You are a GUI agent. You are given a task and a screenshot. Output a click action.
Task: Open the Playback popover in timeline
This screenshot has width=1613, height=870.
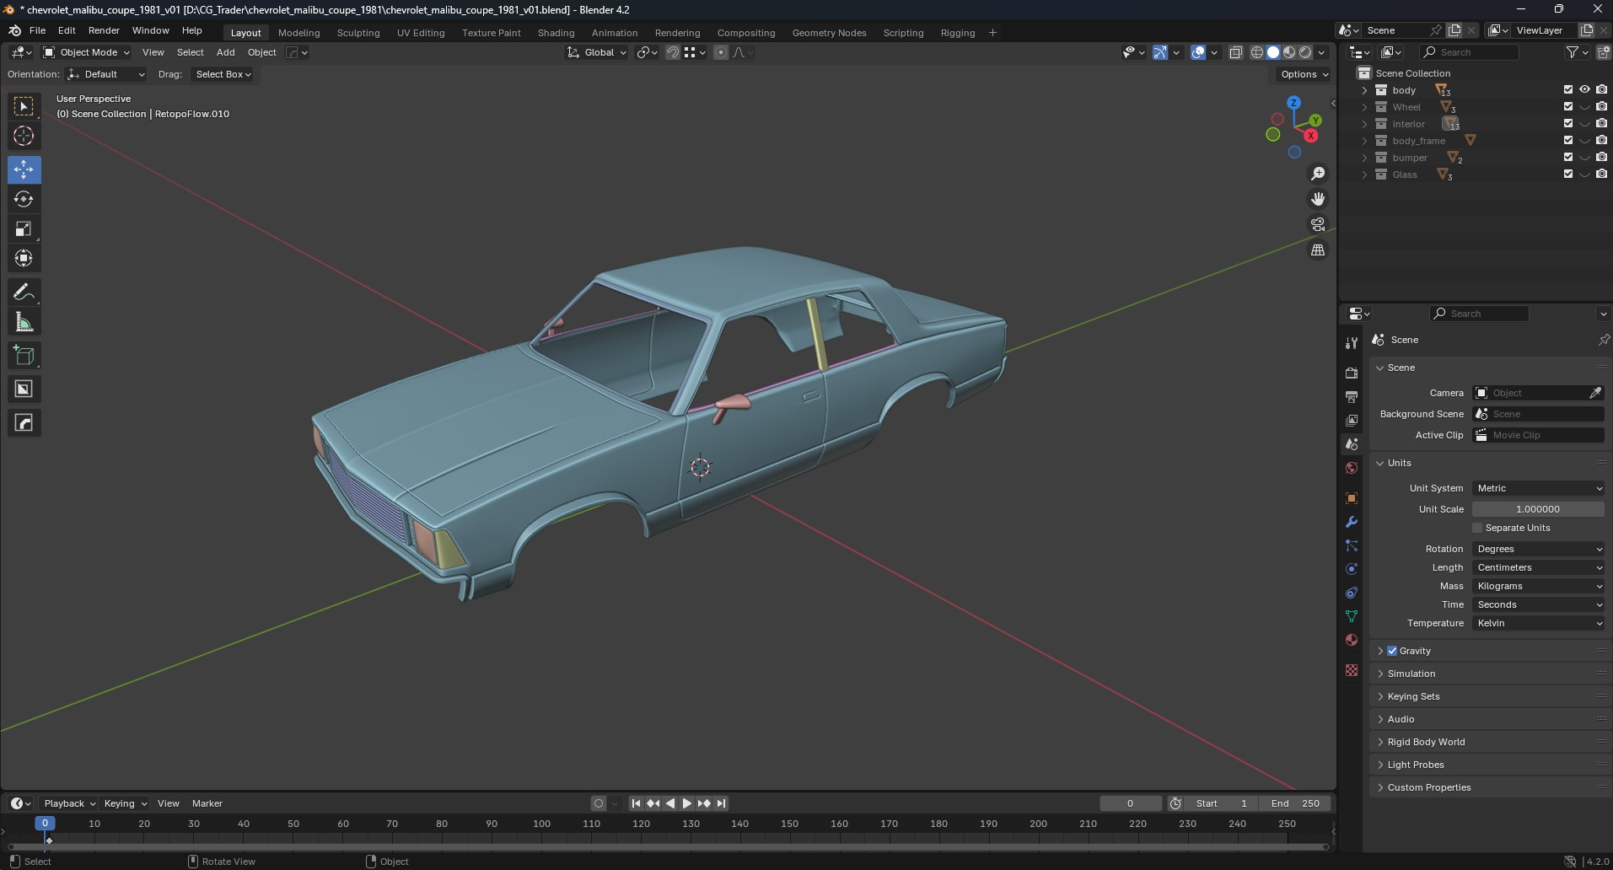click(68, 803)
